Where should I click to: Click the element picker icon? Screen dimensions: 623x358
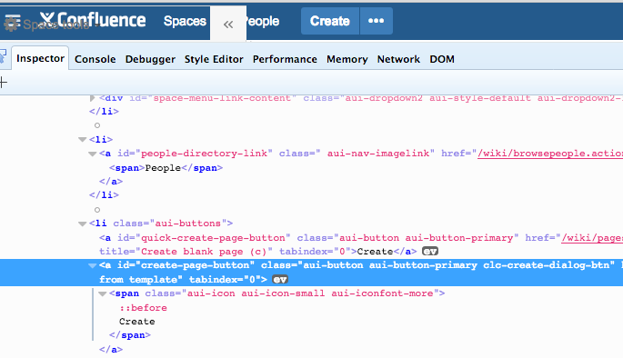3,56
